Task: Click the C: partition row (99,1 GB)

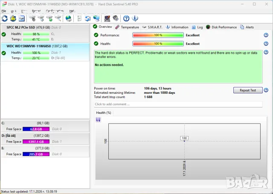Action: pos(45,126)
